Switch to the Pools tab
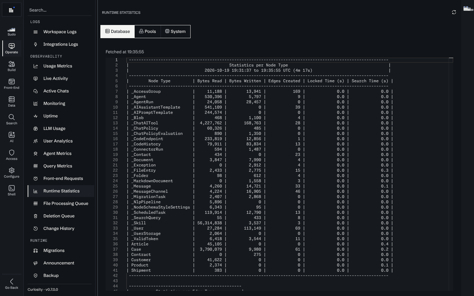This screenshot has width=474, height=296. 147,32
